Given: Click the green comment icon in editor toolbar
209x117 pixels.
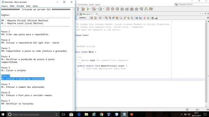Looking at the screenshot, I should [x=153, y=18].
